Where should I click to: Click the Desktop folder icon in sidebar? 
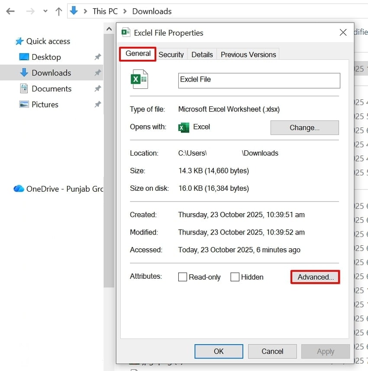point(24,57)
